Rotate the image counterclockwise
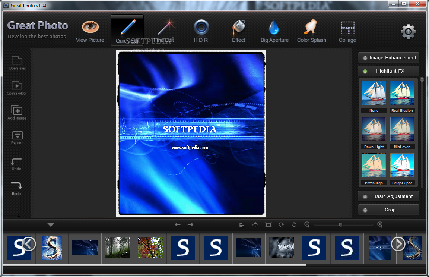429x277 pixels. 294,225
